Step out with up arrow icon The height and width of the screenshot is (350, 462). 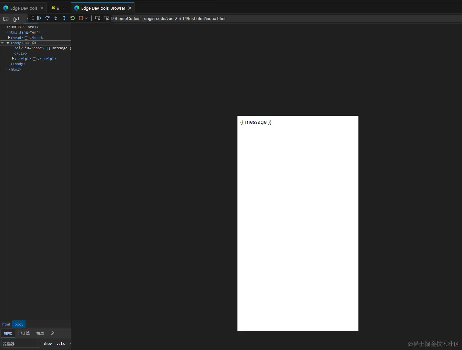pos(64,18)
